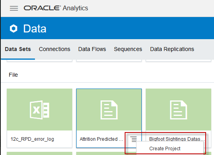
Task: Open the Attrition Predicted data set thumbnail
Action: pyautogui.click(x=109, y=110)
